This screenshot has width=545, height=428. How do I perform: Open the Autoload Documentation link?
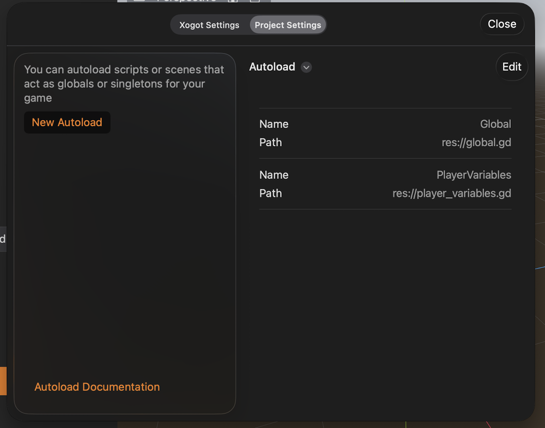click(x=97, y=387)
